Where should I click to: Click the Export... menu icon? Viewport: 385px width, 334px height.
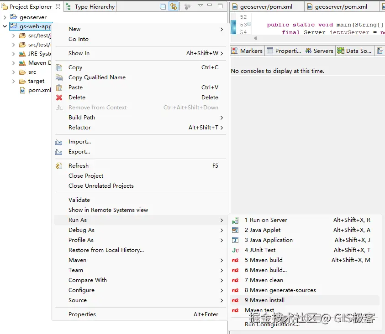[x=58, y=152]
